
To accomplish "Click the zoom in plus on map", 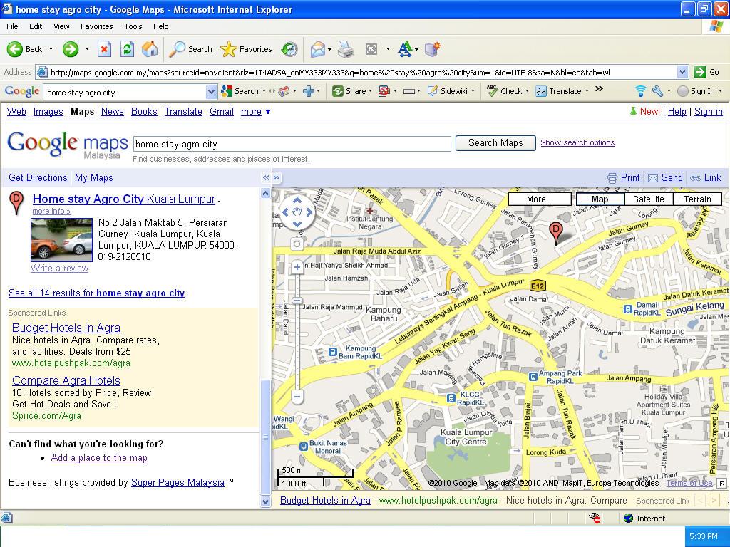I will click(297, 268).
